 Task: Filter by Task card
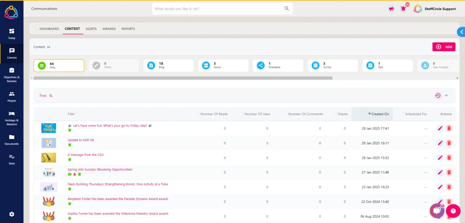(388, 66)
